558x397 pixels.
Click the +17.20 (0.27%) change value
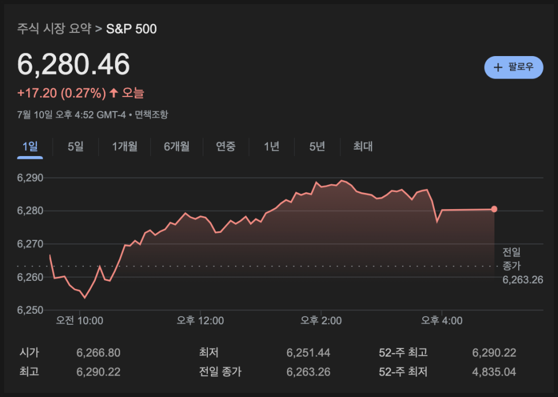point(62,93)
